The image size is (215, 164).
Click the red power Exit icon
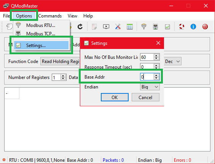[x=205, y=27]
